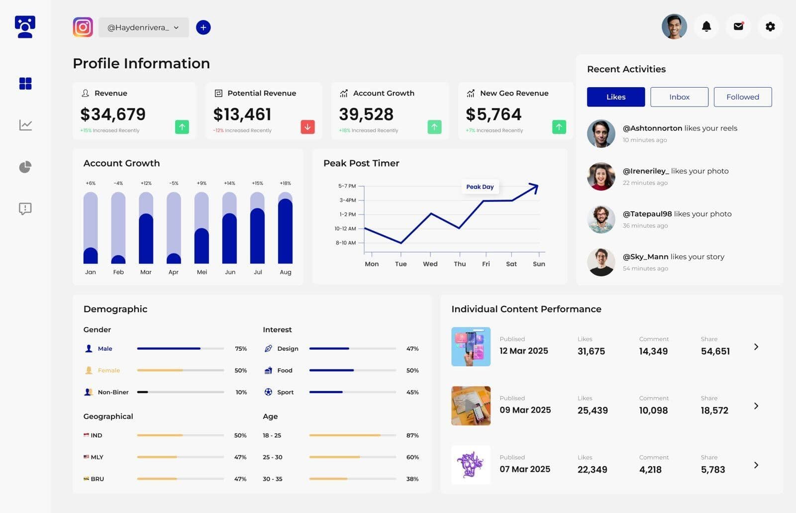This screenshot has height=513, width=796.
Task: Click the green increase arrow on Revenue card
Action: click(182, 128)
